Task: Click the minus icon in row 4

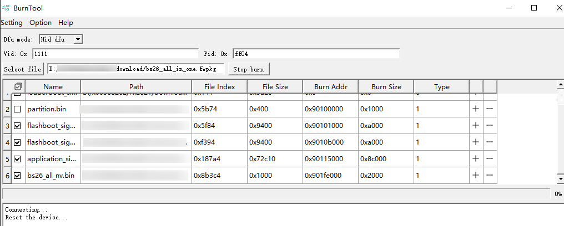Action: pyautogui.click(x=490, y=142)
